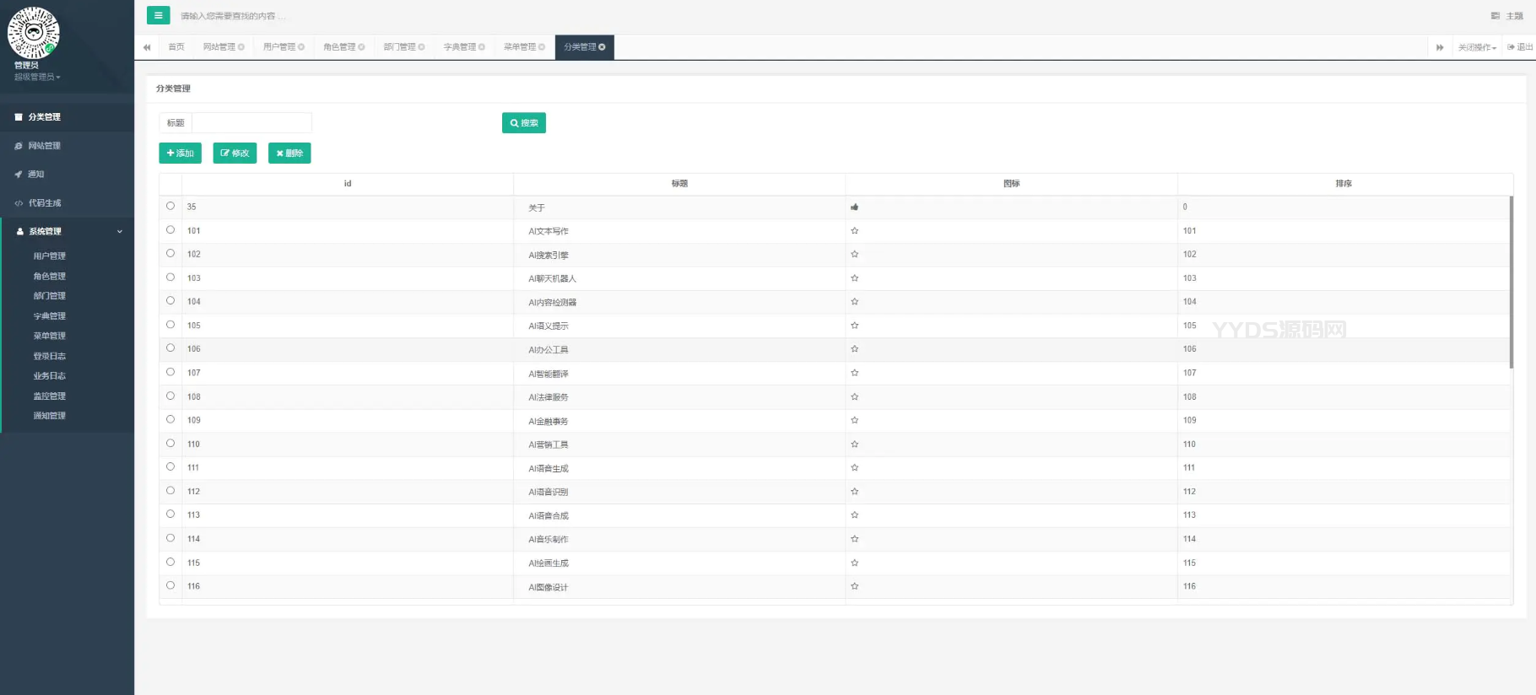Expand the 关闭操作 dropdown

pyautogui.click(x=1477, y=47)
